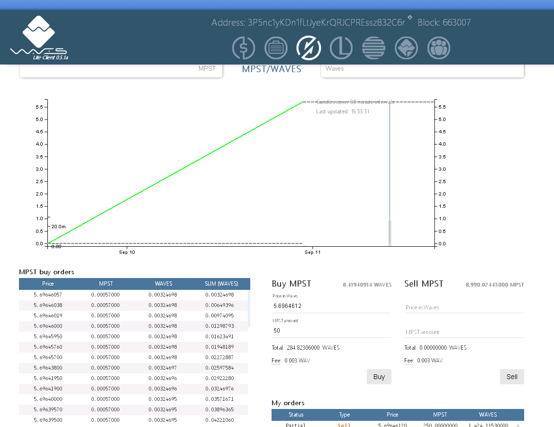The width and height of the screenshot is (554, 427).
Task: Select buy order priced 5.69643800
Action: 134,368
